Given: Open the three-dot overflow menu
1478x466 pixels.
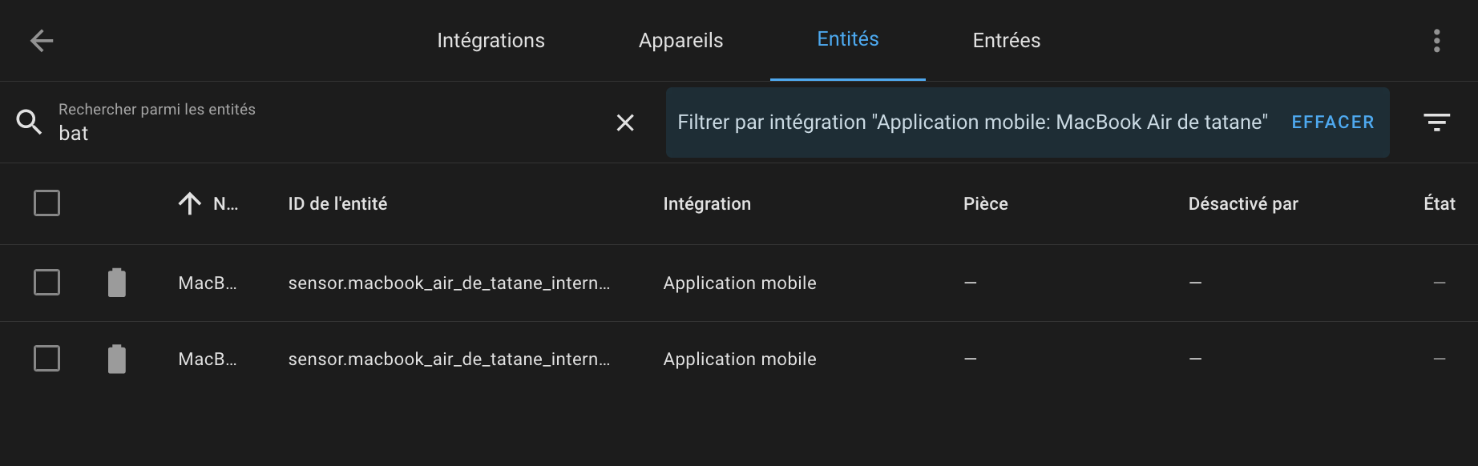Looking at the screenshot, I should click(1437, 41).
